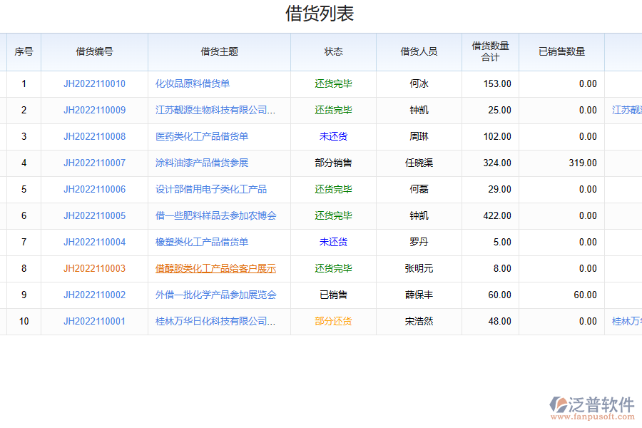Click the 状态 column header
The height and width of the screenshot is (428, 642).
(332, 51)
